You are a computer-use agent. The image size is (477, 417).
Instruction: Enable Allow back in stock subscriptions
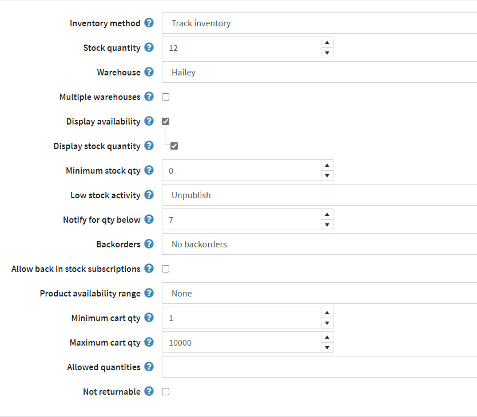click(x=166, y=268)
